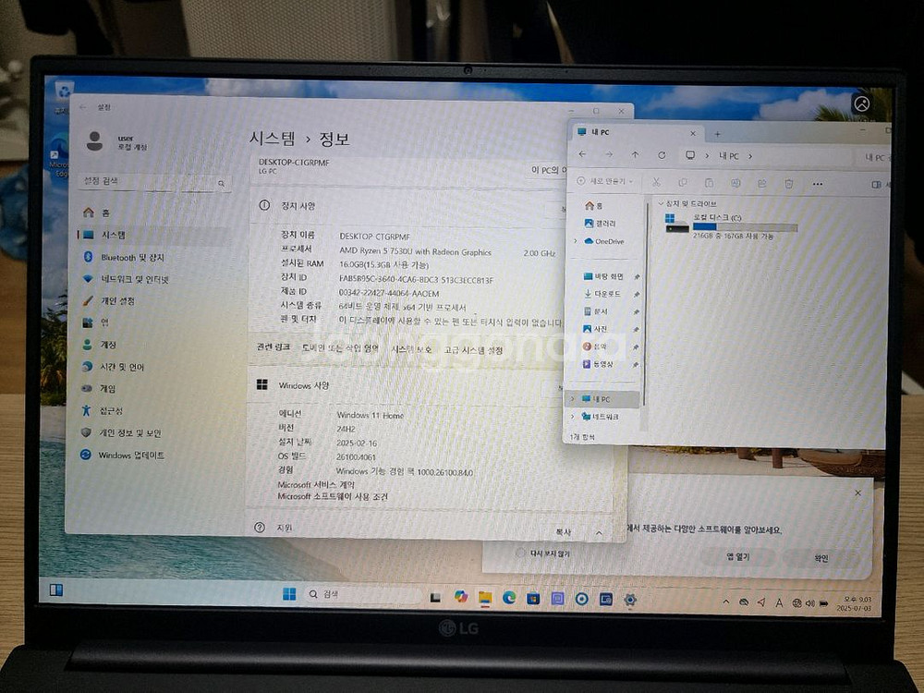Click the 앱 열기 button in popup
This screenshot has height=693, width=924.
(737, 557)
